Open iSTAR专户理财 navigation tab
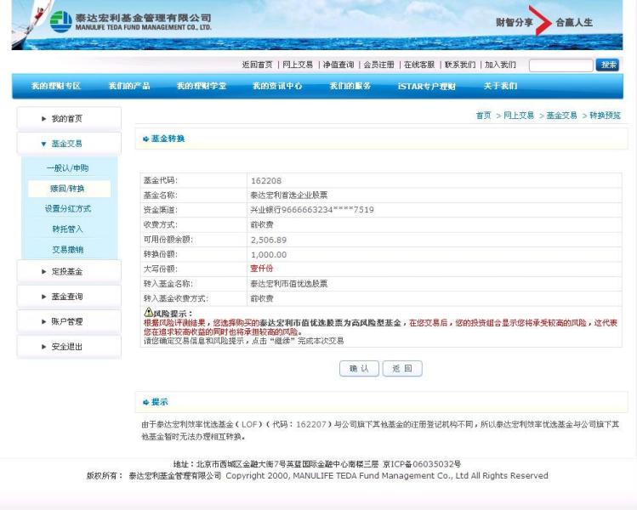 coord(427,86)
